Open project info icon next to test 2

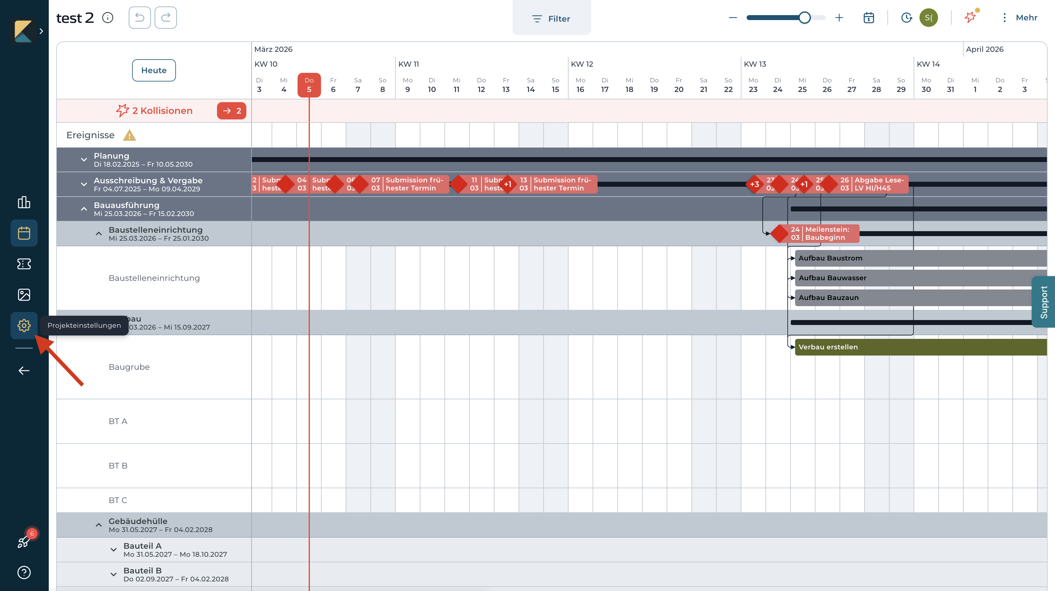tap(108, 18)
